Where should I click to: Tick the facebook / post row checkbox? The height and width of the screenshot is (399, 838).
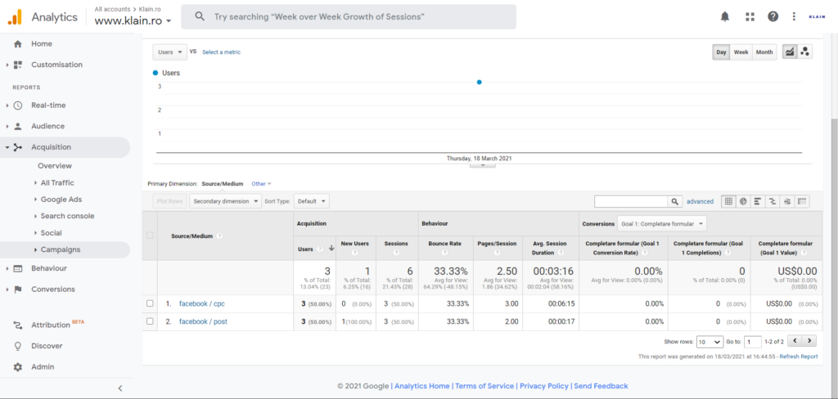[150, 321]
